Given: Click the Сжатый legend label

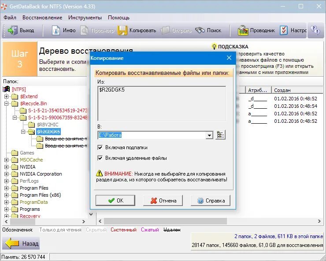Looking at the screenshot, I should point(150,230).
